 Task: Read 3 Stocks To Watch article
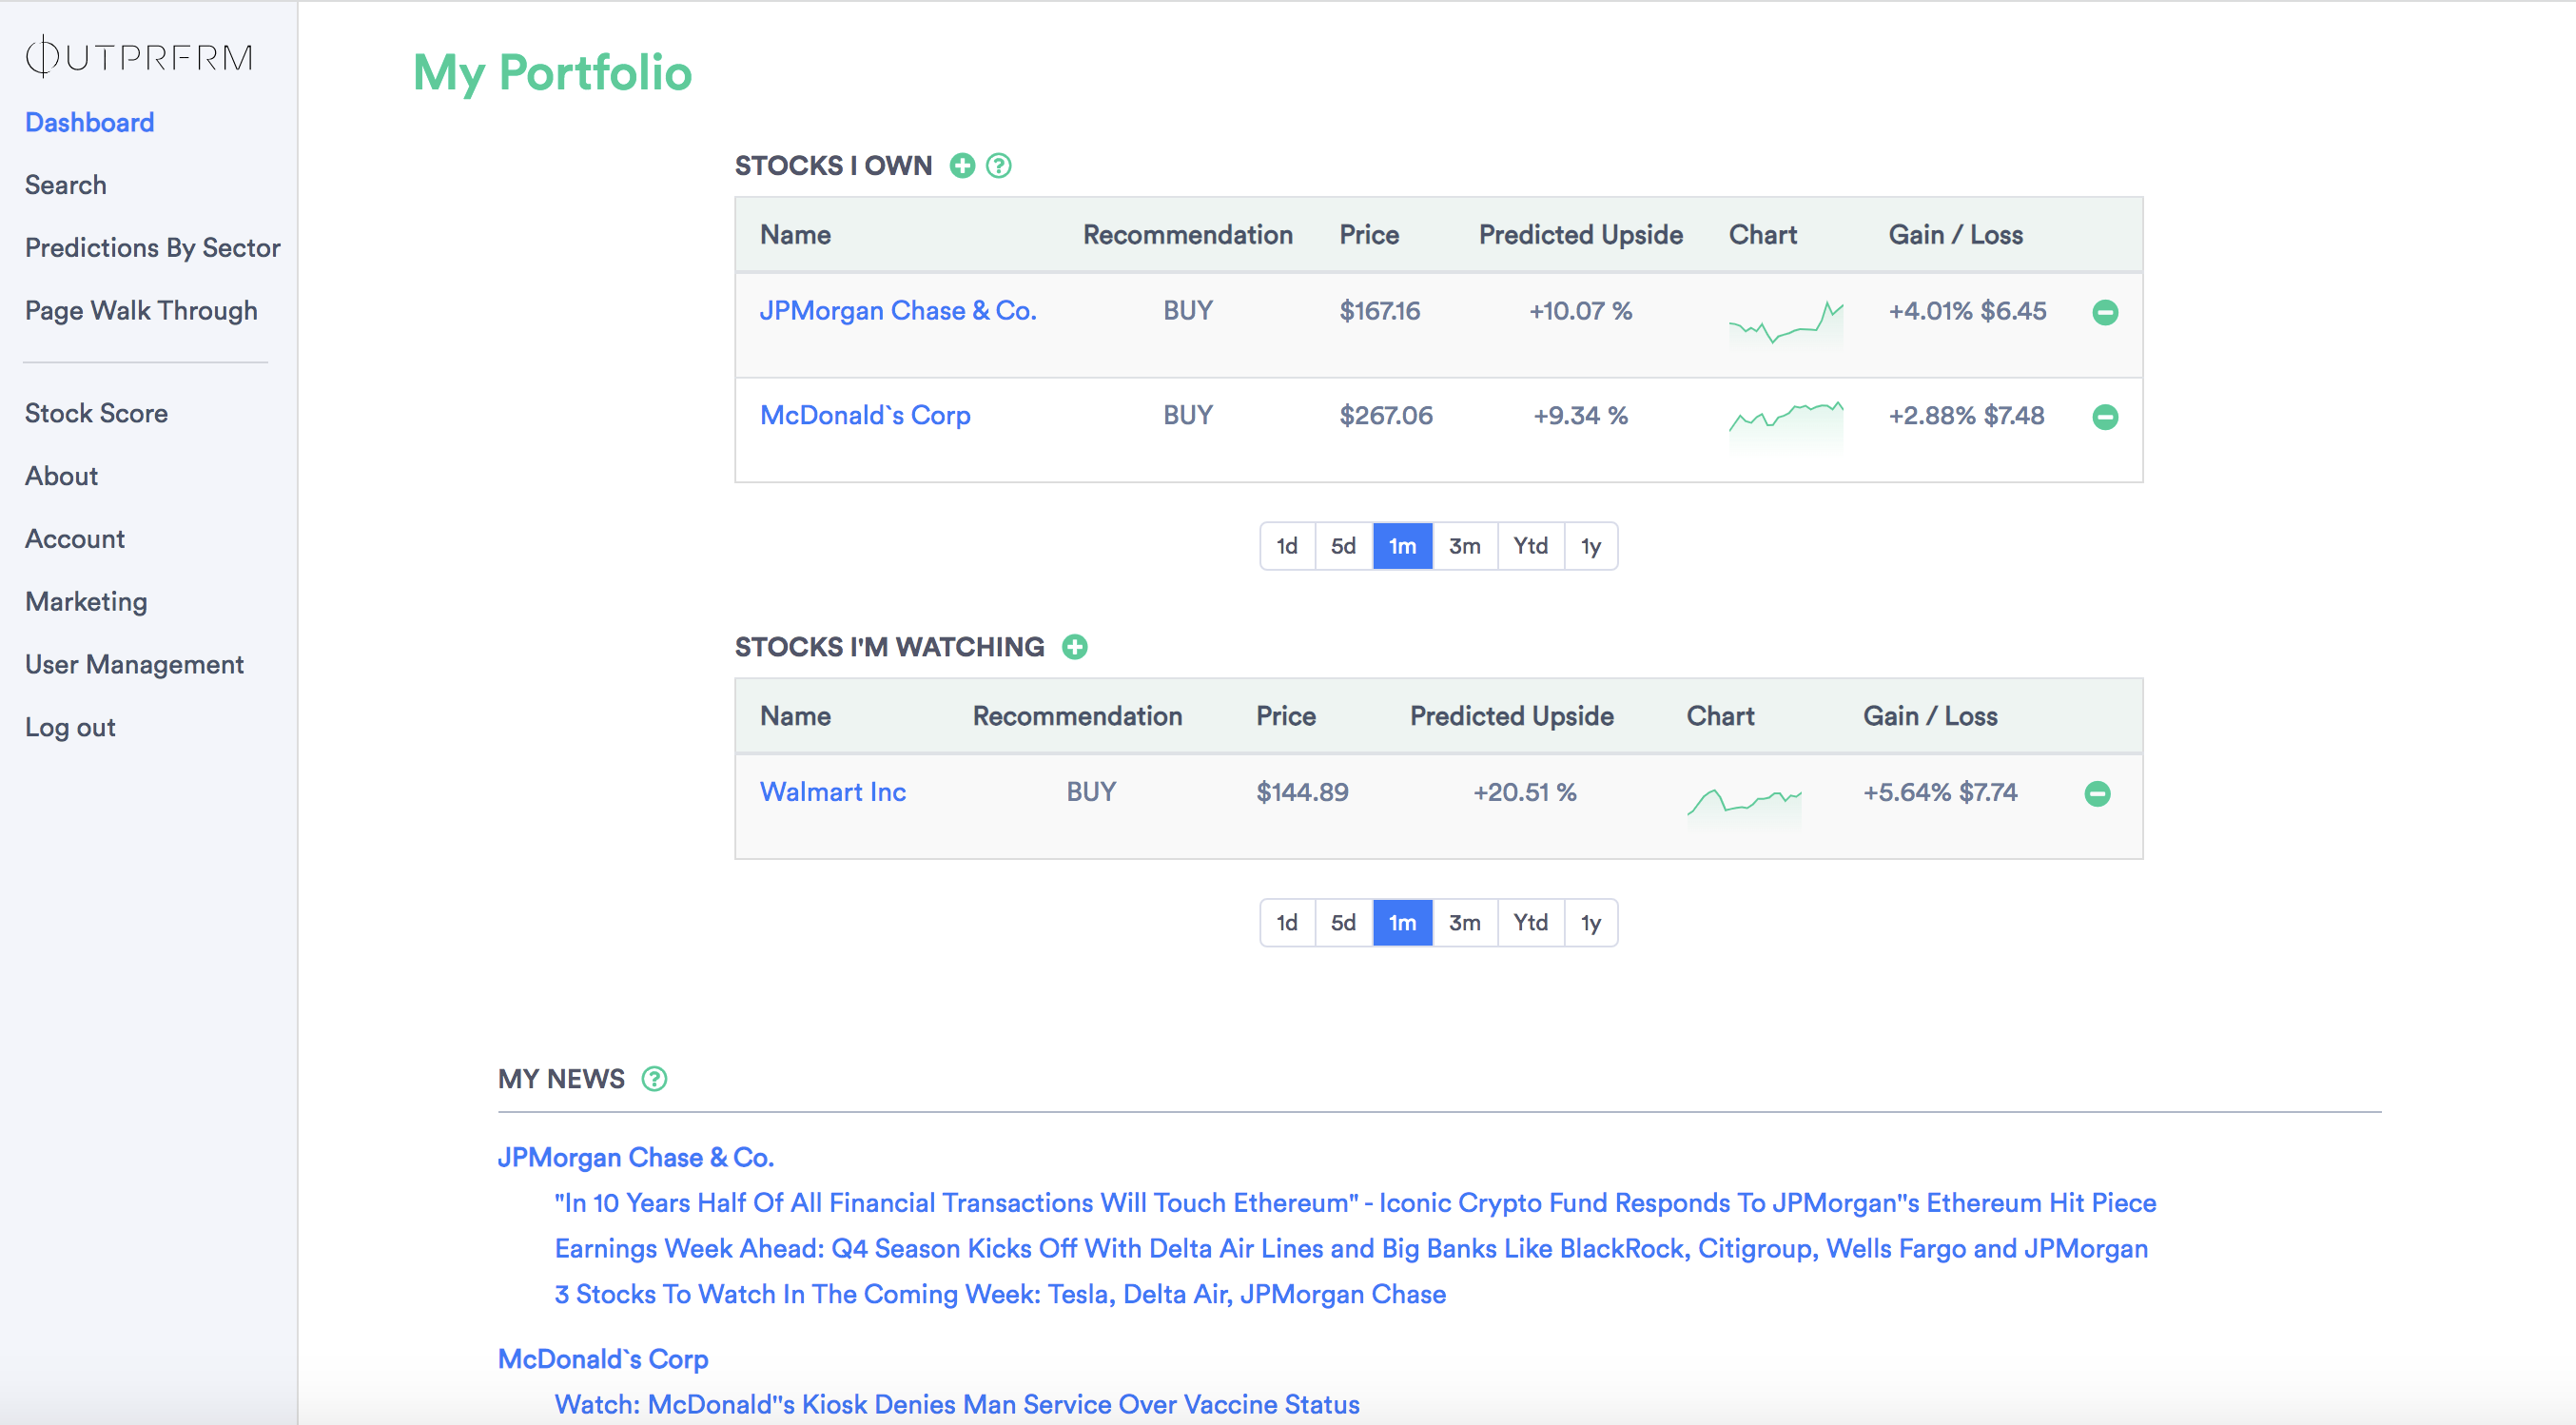pyautogui.click(x=1000, y=1295)
